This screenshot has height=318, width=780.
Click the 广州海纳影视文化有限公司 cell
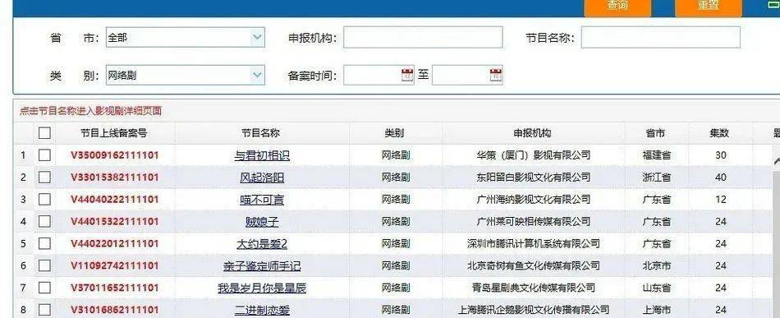tap(533, 199)
